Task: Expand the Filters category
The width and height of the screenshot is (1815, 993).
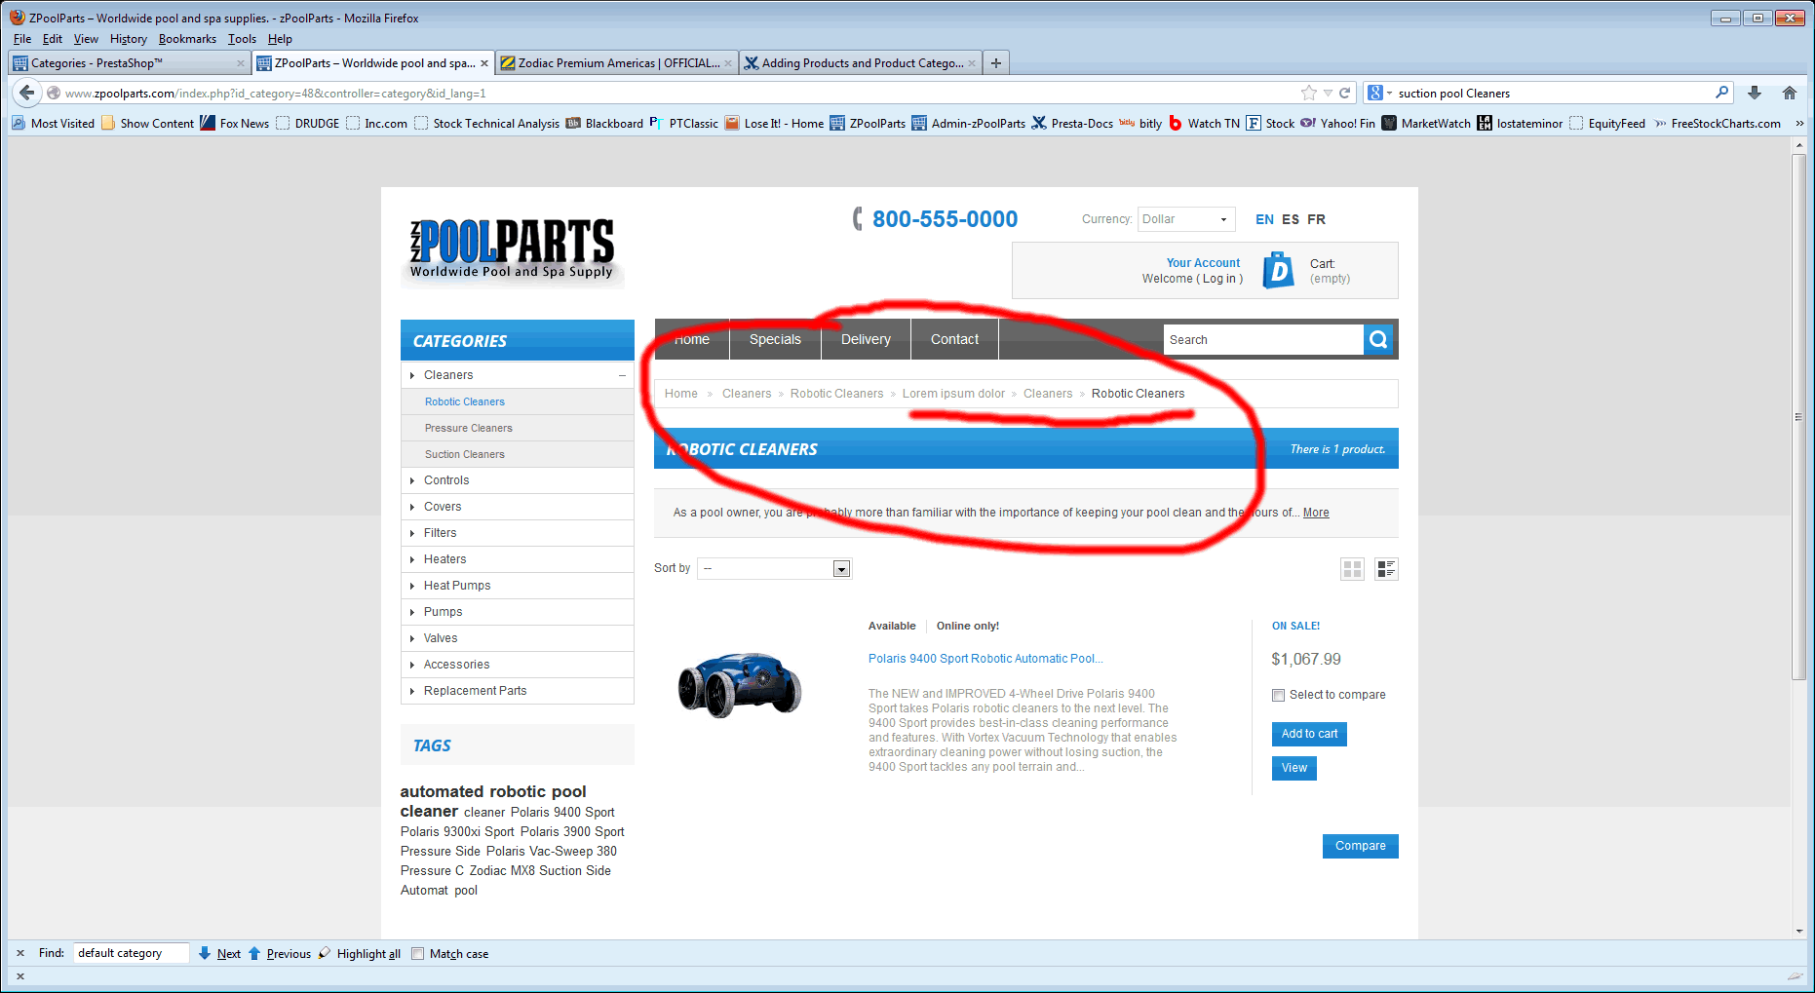Action: [412, 533]
